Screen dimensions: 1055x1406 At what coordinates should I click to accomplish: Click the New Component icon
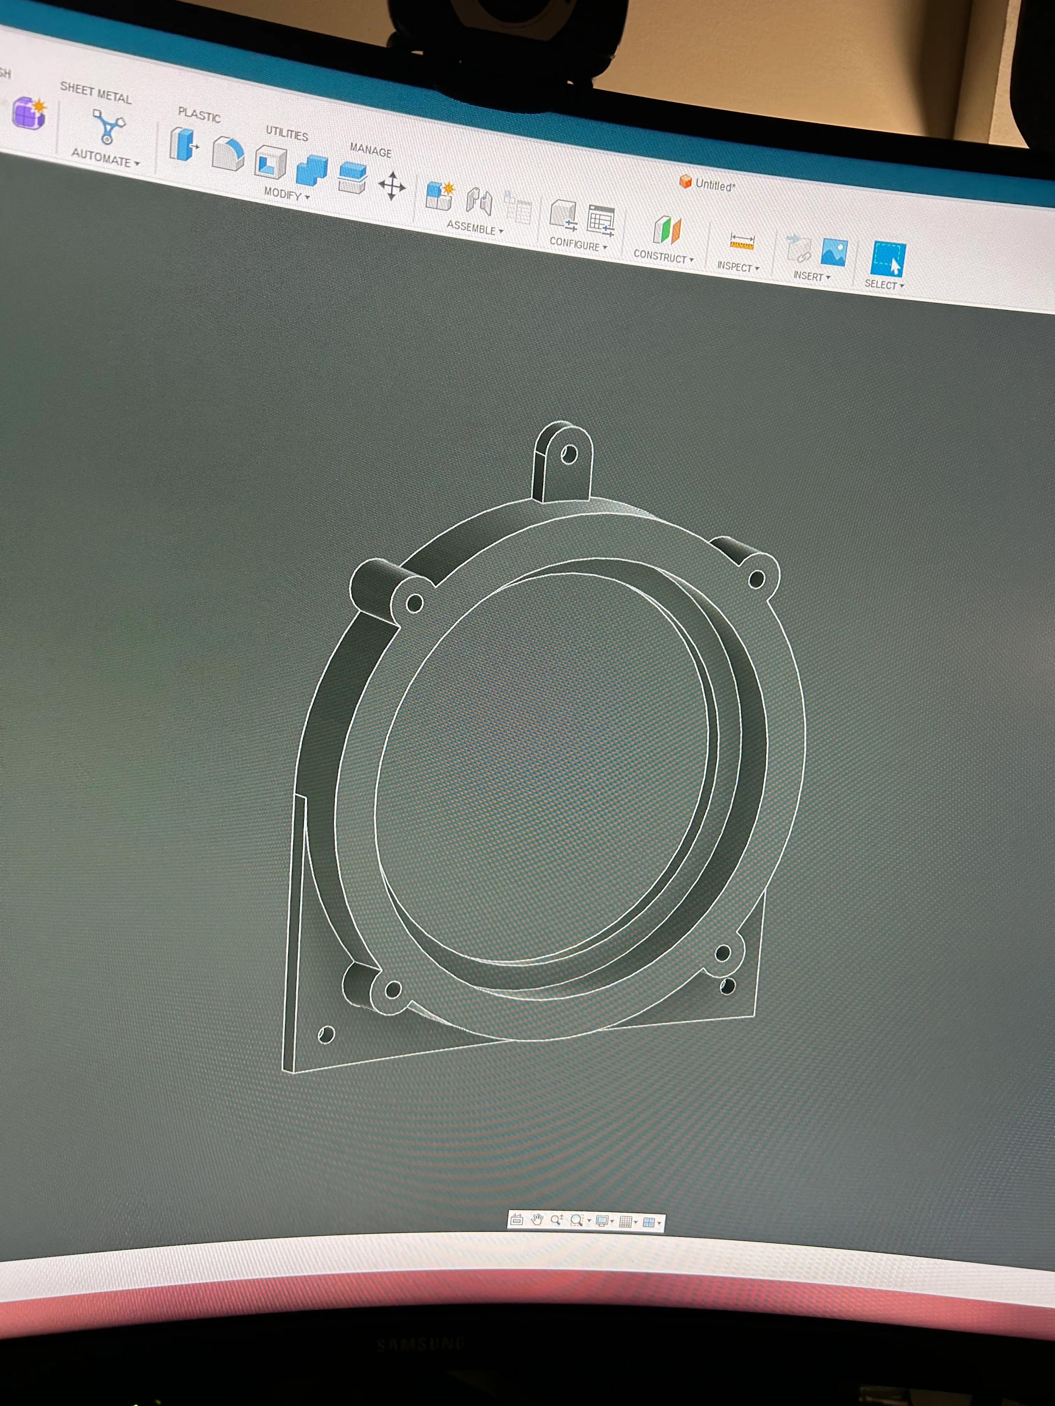(x=440, y=196)
